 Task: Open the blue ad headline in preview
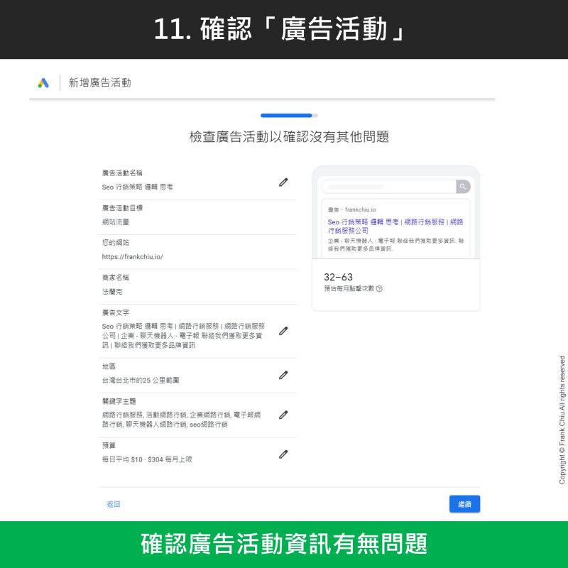point(395,226)
